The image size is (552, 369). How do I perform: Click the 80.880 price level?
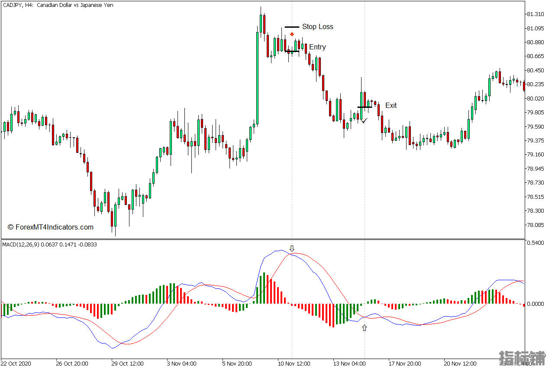536,42
